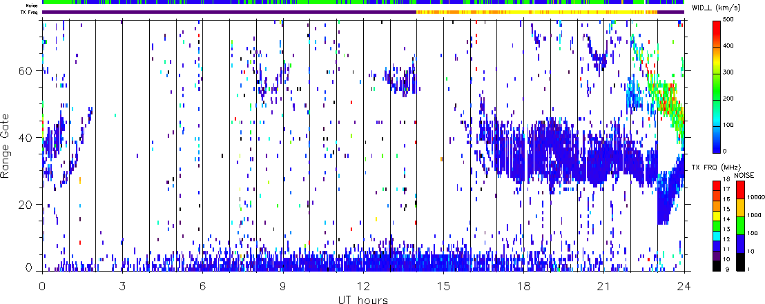Click the "18" tick label under the time axis
The width and height of the screenshot is (765, 304).
coord(523,285)
